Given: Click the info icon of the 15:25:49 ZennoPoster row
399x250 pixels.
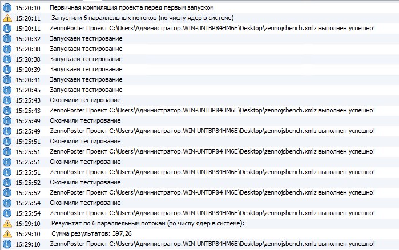Looking at the screenshot, I should coord(7,131).
